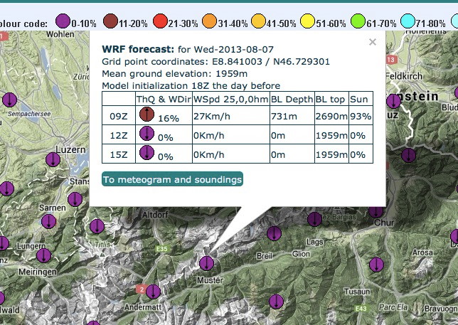The height and width of the screenshot is (325, 458).
Task: Click the amber 41-50% legend swatch
Action: [x=258, y=21]
